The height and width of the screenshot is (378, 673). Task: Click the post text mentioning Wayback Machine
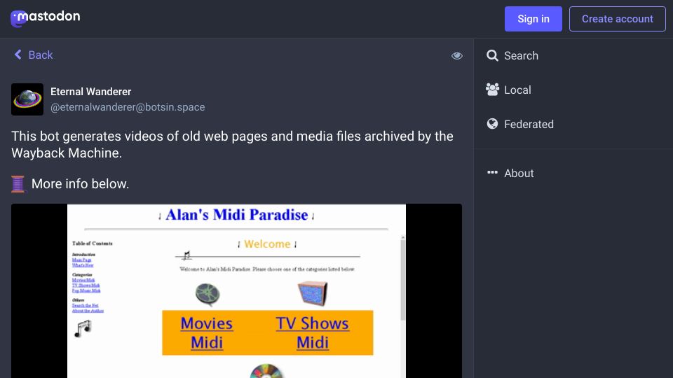[x=232, y=144]
